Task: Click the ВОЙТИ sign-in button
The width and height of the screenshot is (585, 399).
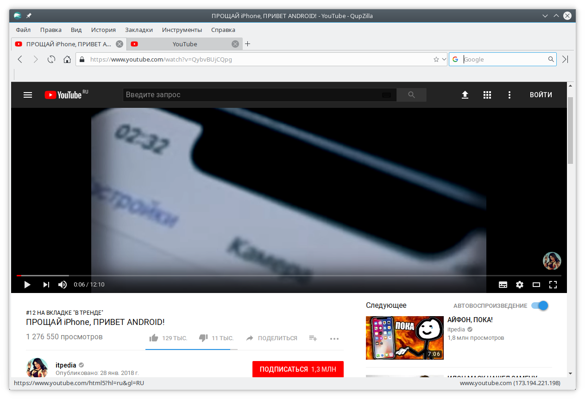Action: point(541,95)
